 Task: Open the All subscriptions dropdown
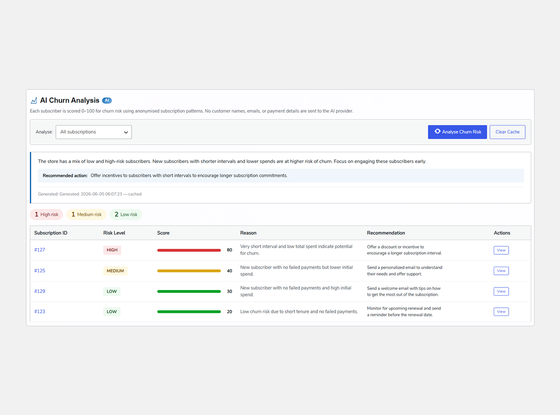93,132
